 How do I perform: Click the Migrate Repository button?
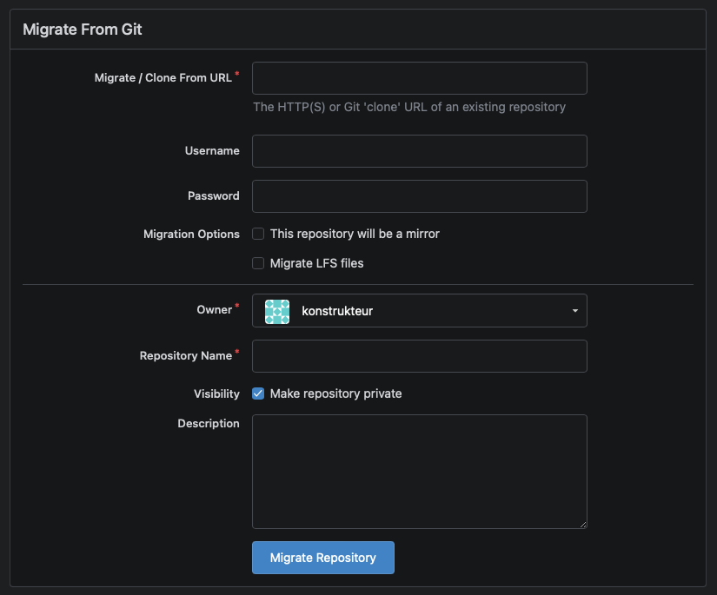point(322,558)
